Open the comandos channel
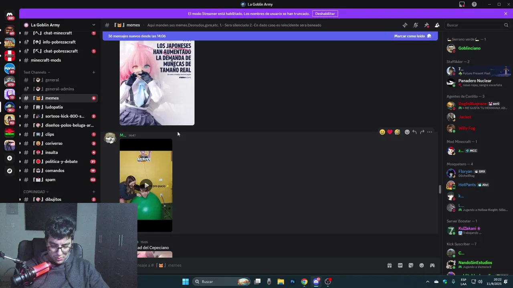Screen dimensions: 513x288 [59, 170]
